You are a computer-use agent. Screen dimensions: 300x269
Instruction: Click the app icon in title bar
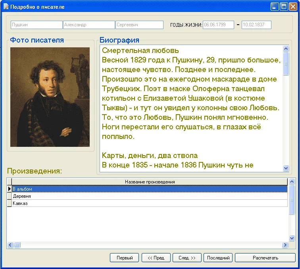coord(6,7)
